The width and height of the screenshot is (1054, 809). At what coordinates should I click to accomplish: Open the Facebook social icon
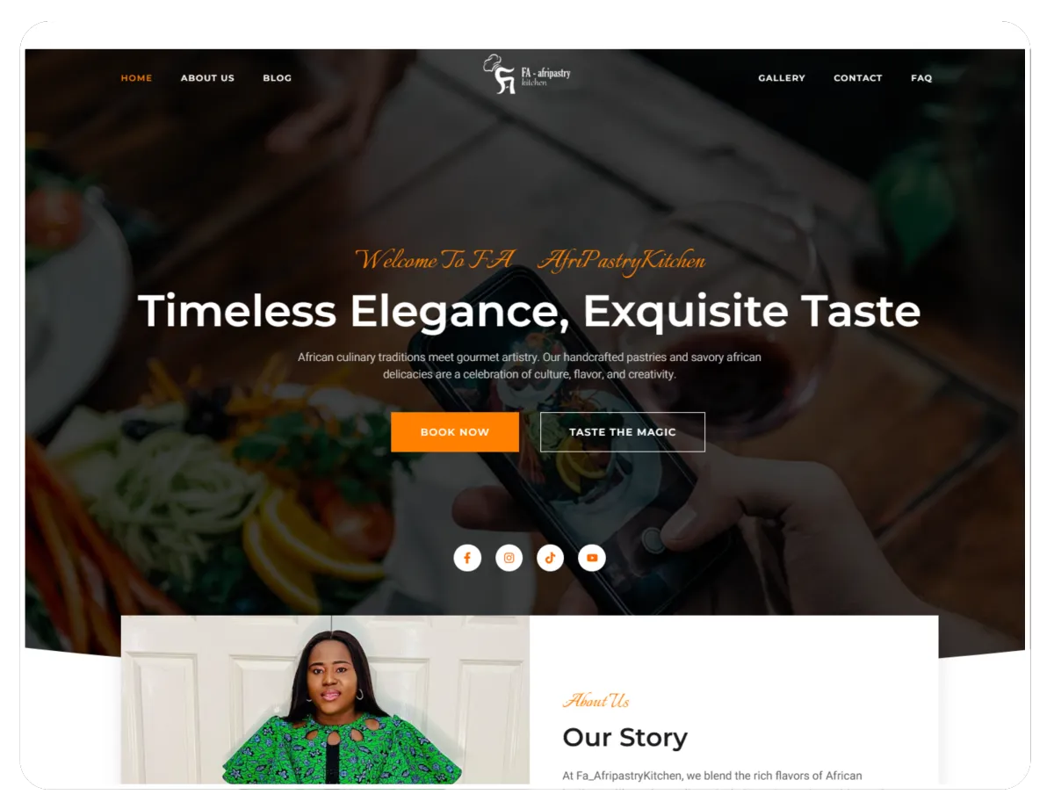[467, 558]
